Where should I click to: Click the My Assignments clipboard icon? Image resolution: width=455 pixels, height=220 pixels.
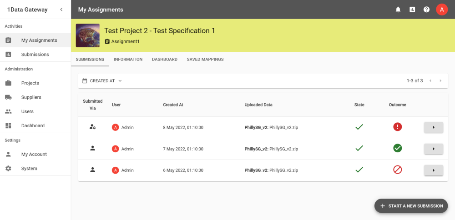tap(8, 40)
